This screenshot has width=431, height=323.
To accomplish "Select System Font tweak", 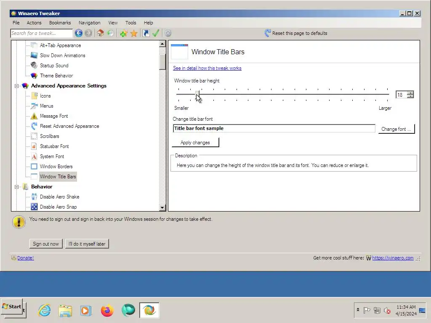I will (52, 156).
